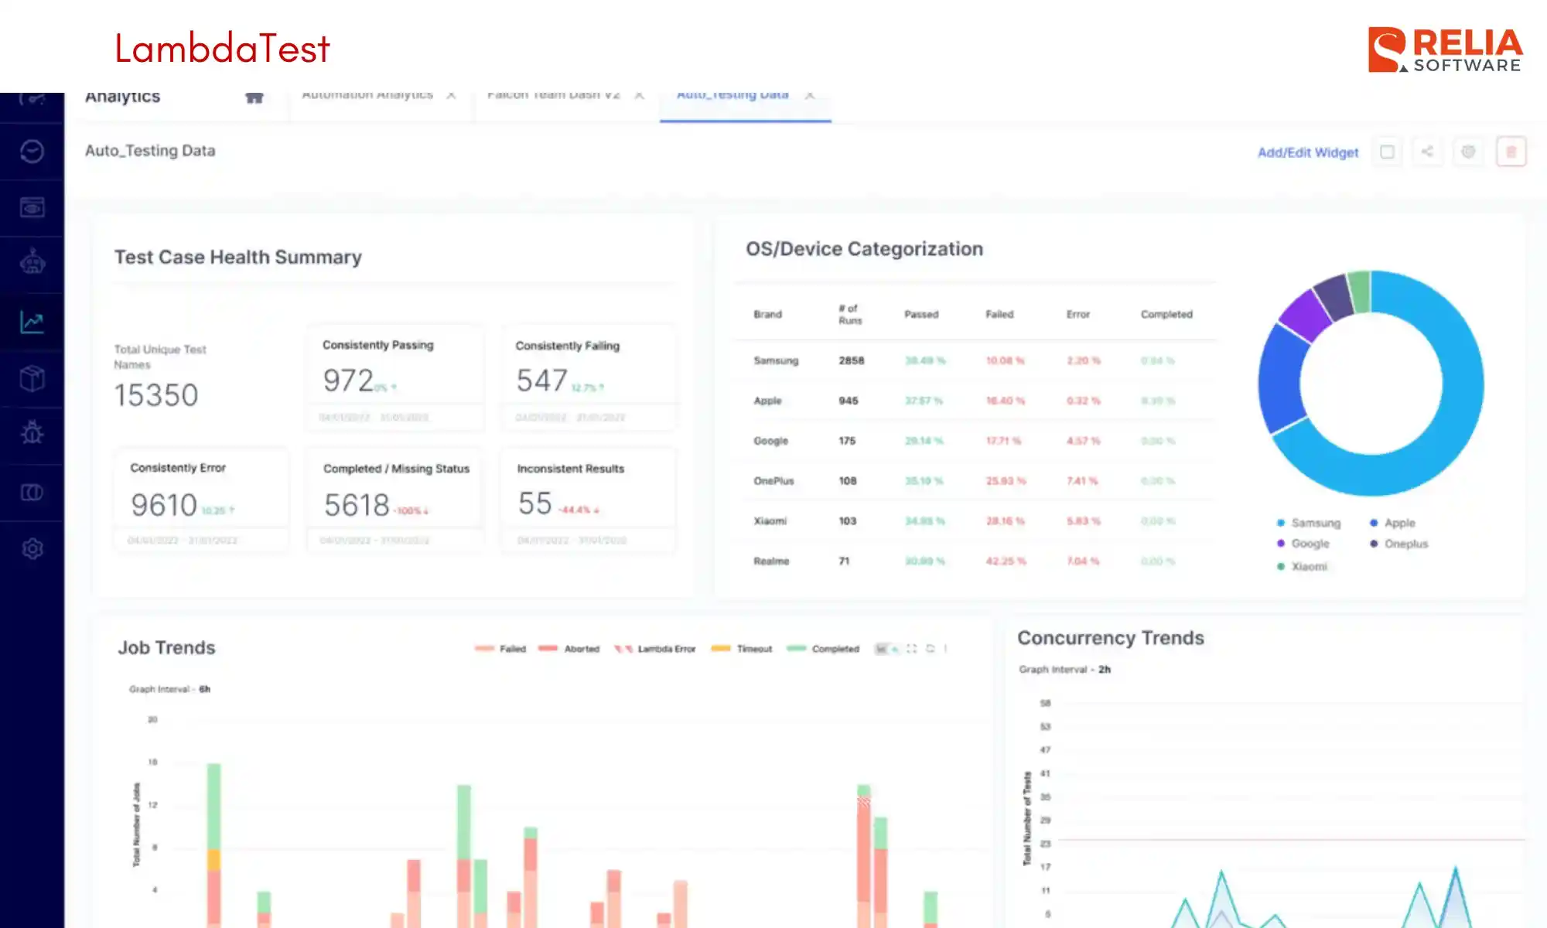
Task: Click the share dashboard icon
Action: 1428,152
